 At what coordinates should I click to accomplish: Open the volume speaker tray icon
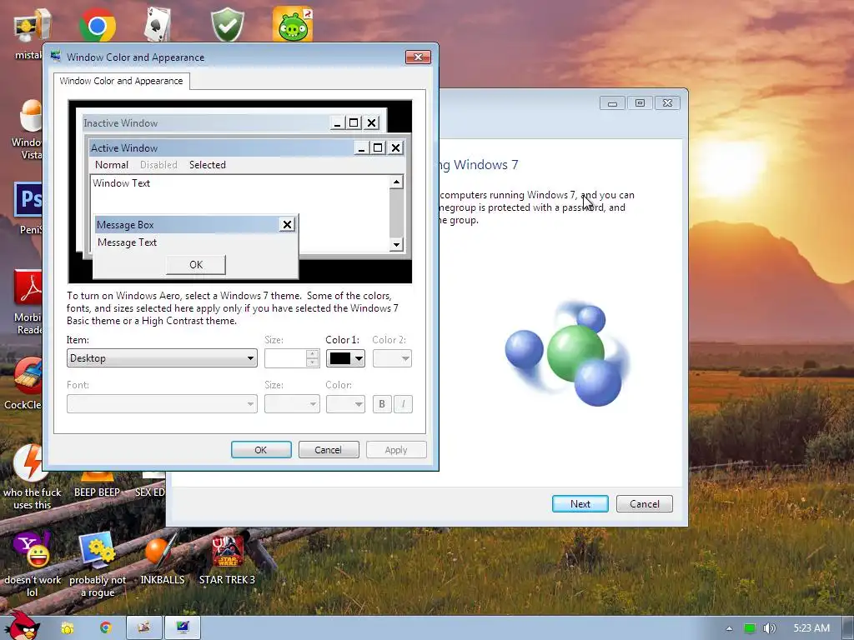[x=769, y=628]
